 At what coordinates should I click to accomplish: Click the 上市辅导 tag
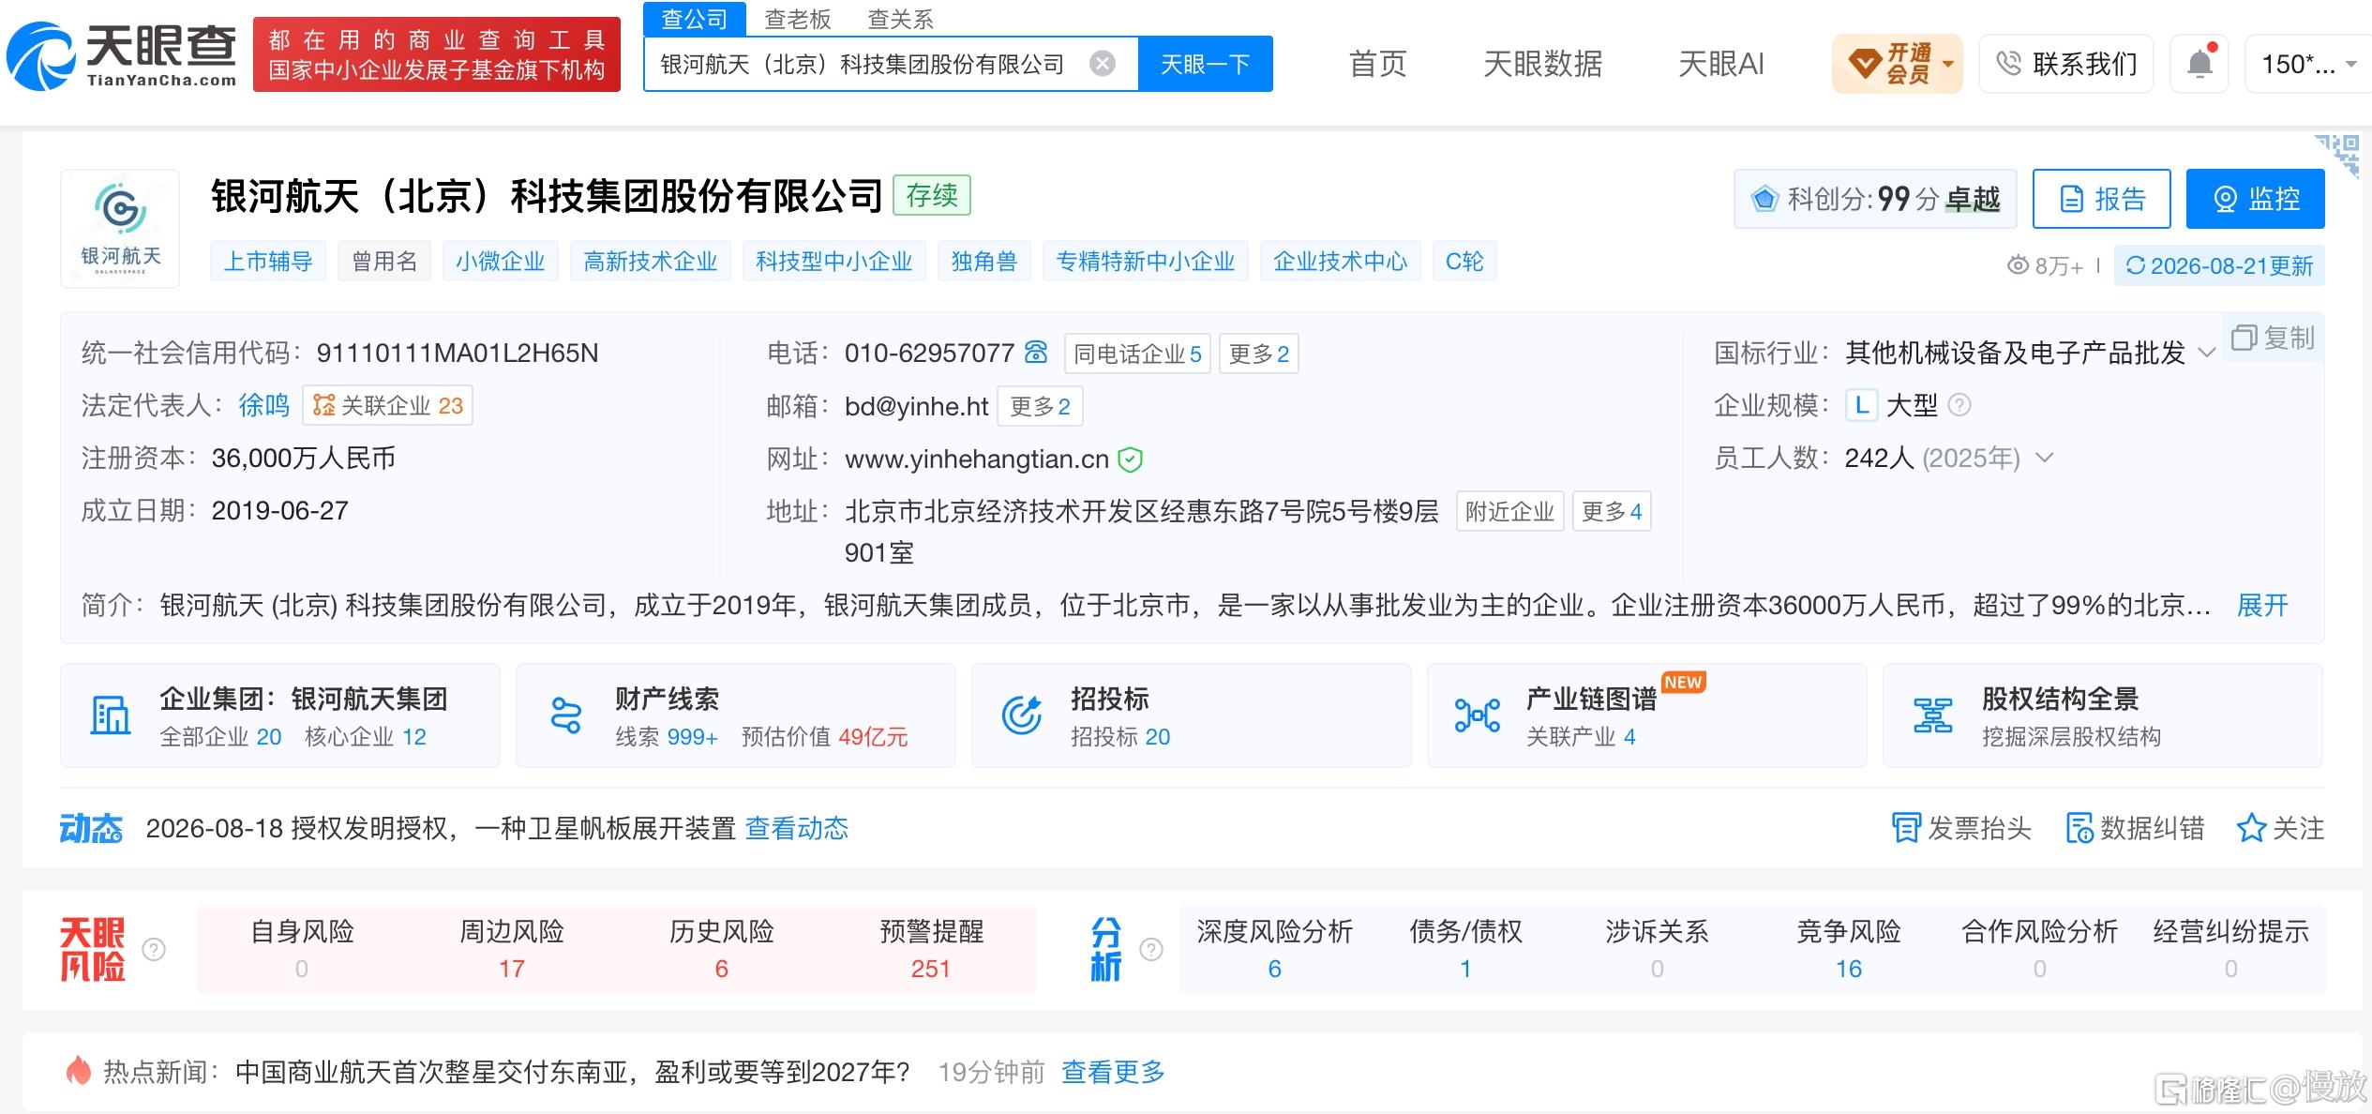click(268, 261)
